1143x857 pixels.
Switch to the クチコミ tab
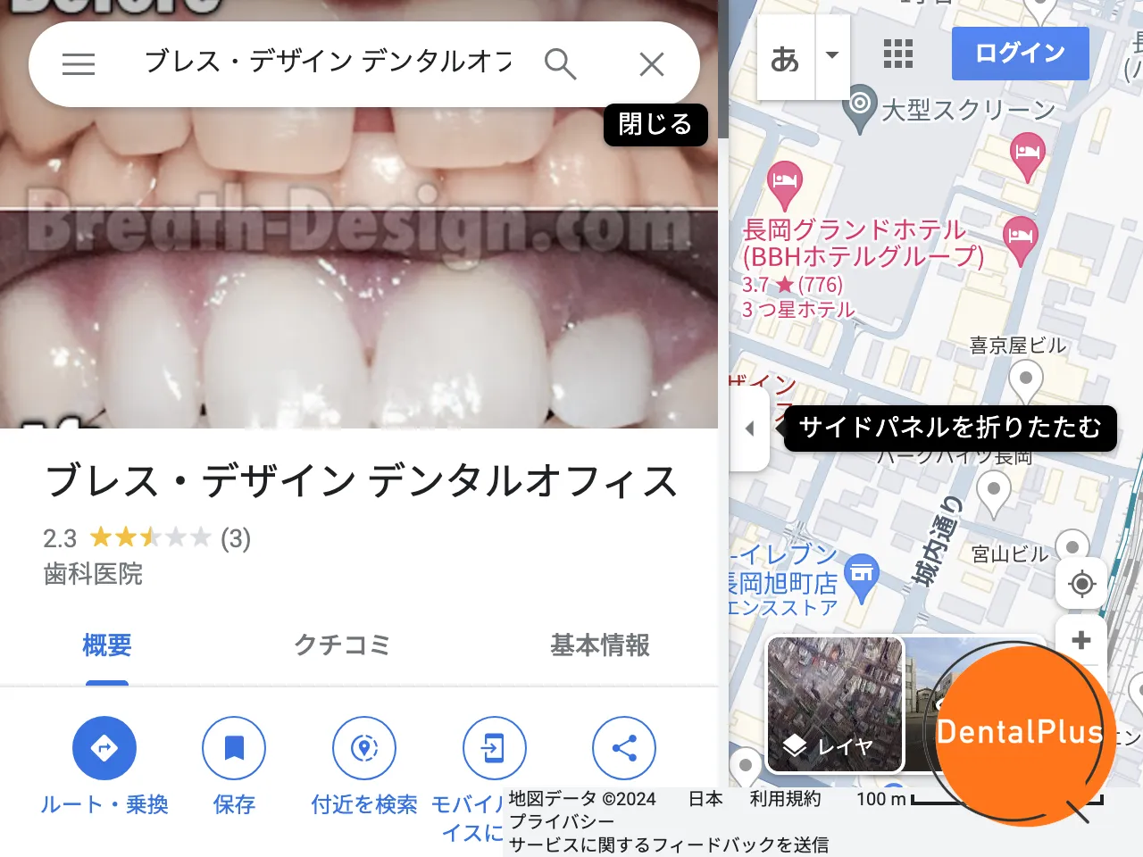[x=343, y=645]
